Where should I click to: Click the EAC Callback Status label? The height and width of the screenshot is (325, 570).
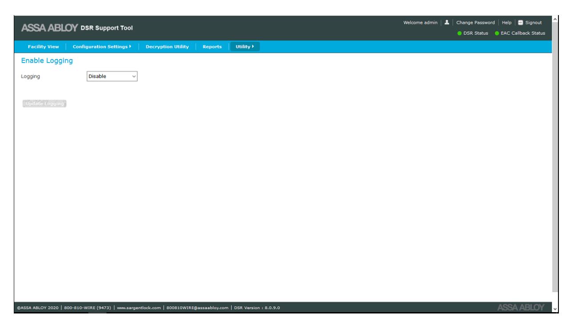(x=522, y=34)
